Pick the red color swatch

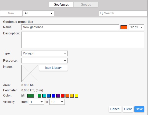tap(63, 96)
